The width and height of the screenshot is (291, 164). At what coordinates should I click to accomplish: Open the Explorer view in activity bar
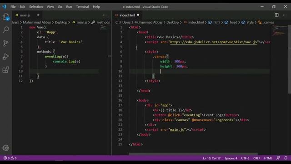point(6,17)
